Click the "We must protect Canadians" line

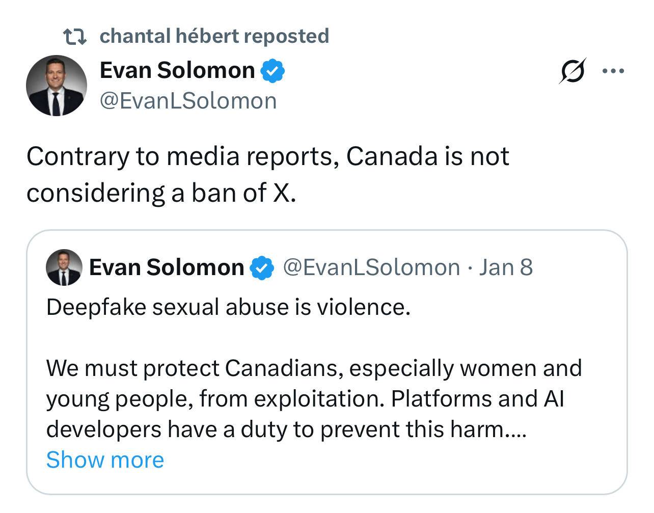[x=314, y=368]
